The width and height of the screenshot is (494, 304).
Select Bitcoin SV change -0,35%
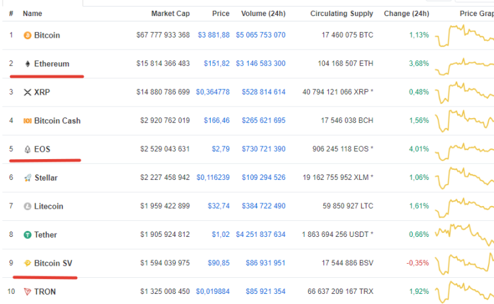pyautogui.click(x=417, y=263)
